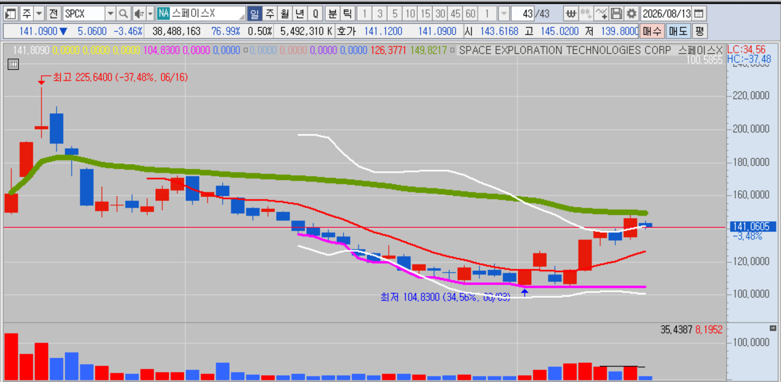
Task: Click the 최고 225,6400 high annotation
Action: coord(120,77)
